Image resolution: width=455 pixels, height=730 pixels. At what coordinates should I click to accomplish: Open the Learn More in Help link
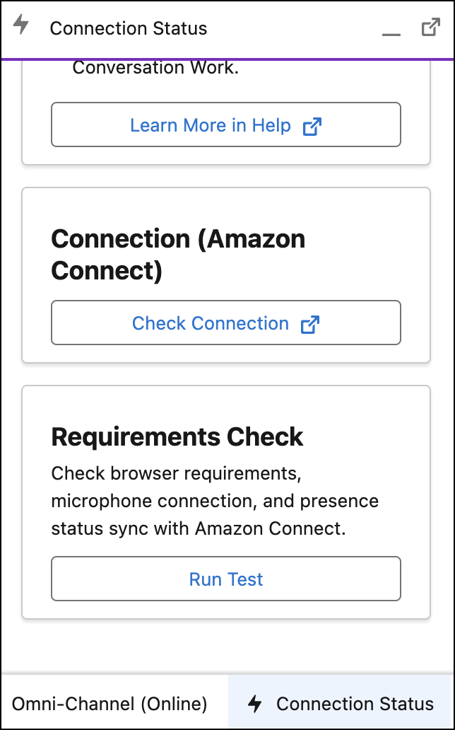(211, 125)
